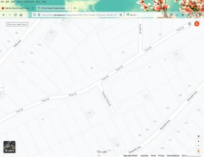Click the Google Maps URL address bar
The image size is (204, 157).
[79, 15]
